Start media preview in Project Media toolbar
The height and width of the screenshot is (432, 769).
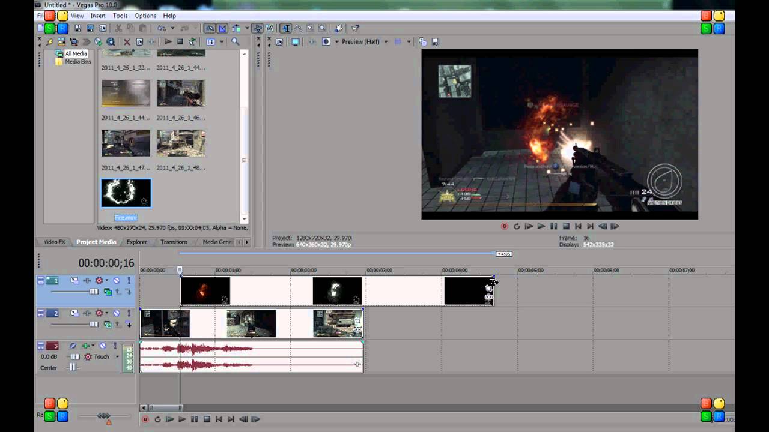point(168,42)
